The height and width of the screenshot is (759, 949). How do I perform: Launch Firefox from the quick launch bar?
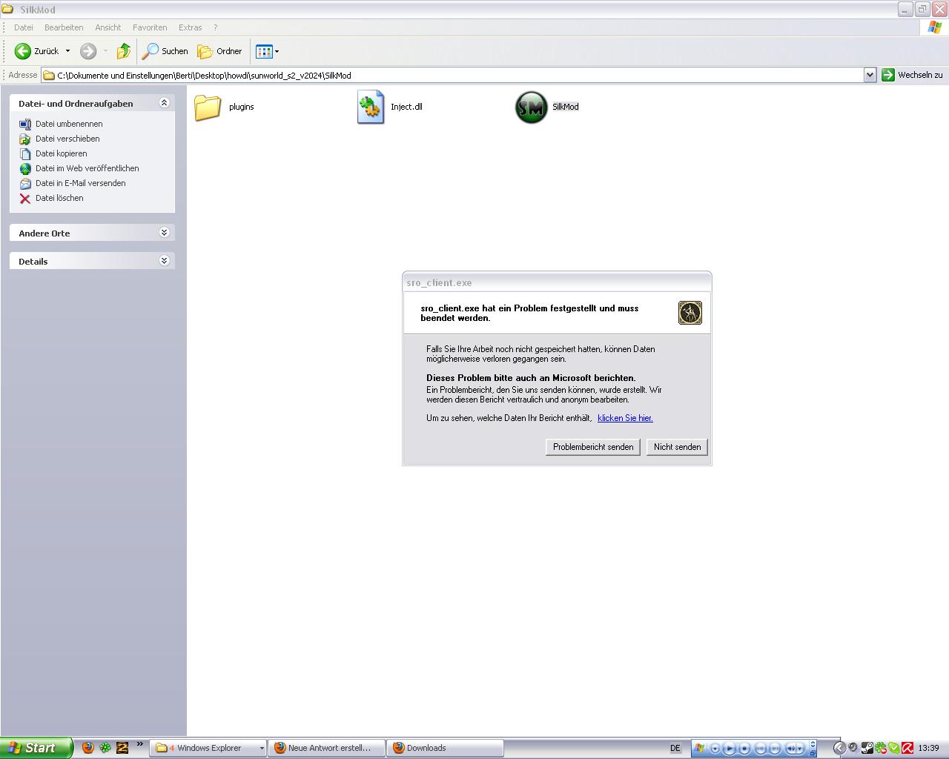click(87, 748)
